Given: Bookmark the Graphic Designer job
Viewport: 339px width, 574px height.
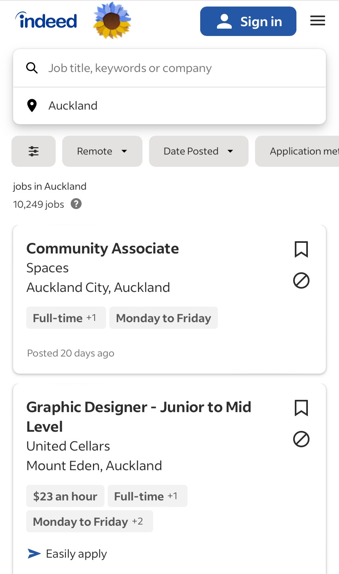Looking at the screenshot, I should coord(301,408).
